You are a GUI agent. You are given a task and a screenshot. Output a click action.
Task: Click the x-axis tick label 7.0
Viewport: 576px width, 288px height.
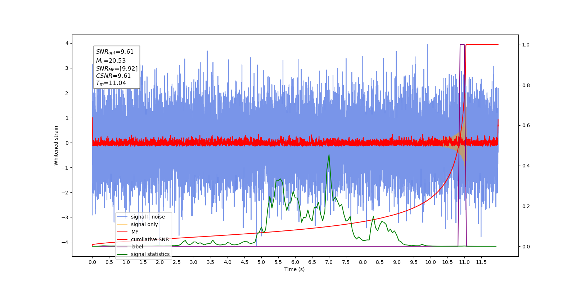(329, 262)
